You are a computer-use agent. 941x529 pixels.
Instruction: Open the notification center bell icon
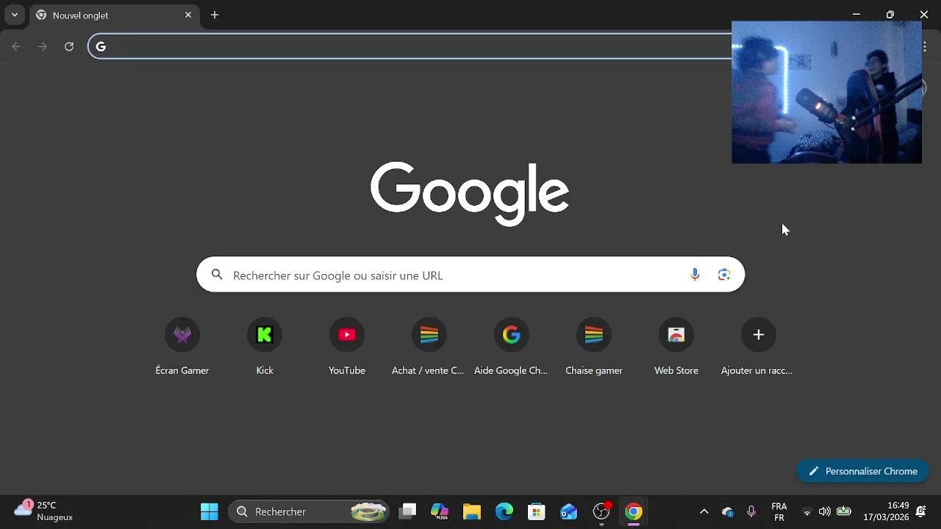tap(920, 511)
